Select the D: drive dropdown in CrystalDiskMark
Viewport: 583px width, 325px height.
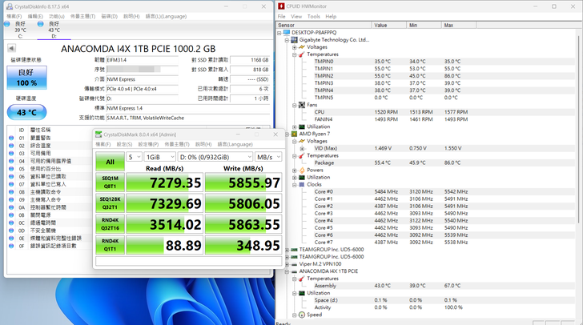[x=211, y=157]
